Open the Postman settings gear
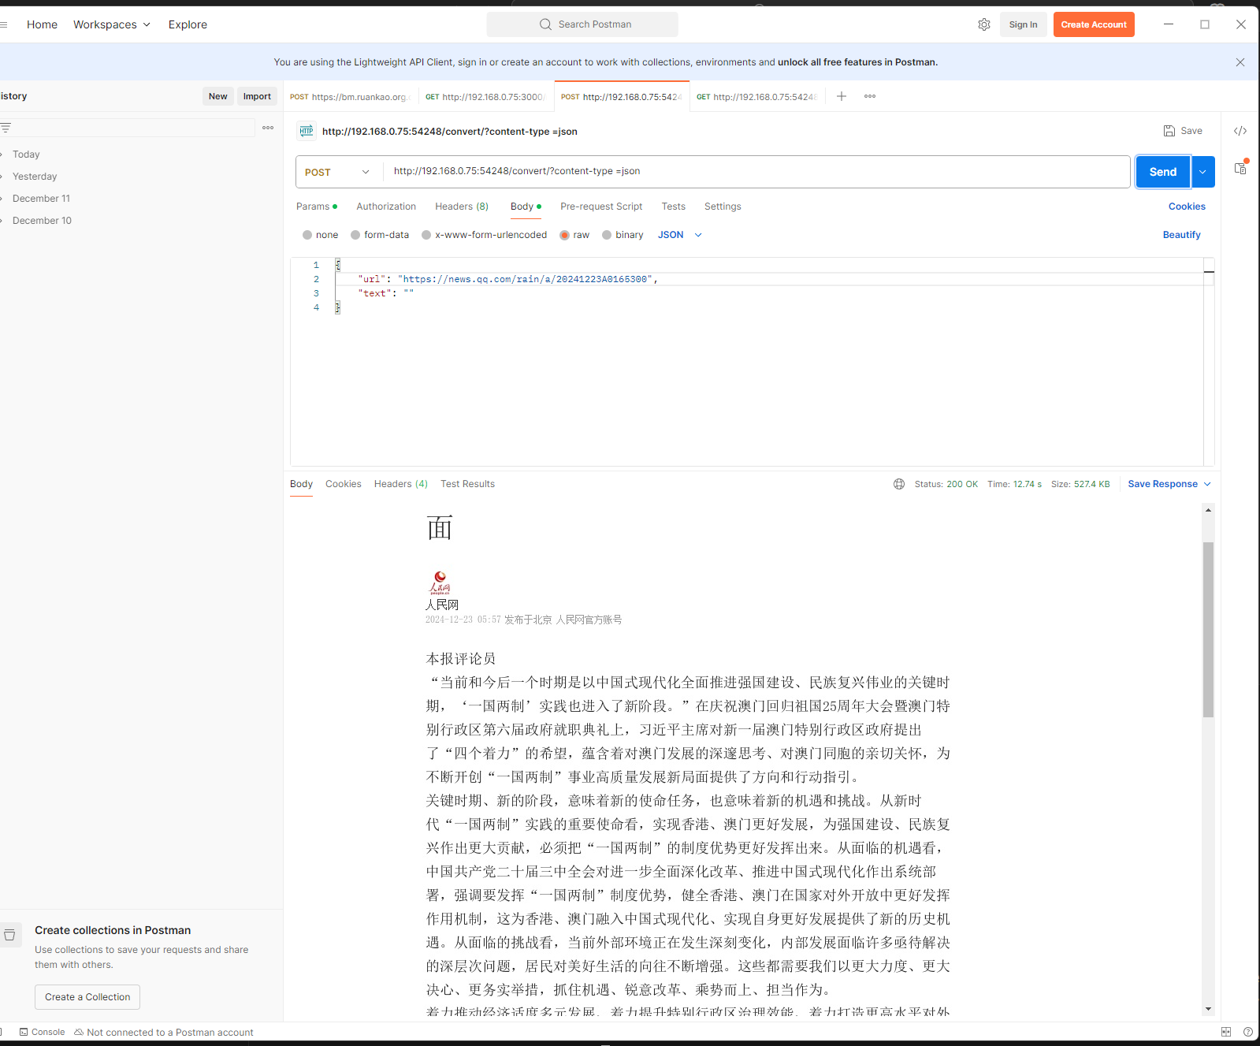The height and width of the screenshot is (1046, 1260). click(984, 24)
